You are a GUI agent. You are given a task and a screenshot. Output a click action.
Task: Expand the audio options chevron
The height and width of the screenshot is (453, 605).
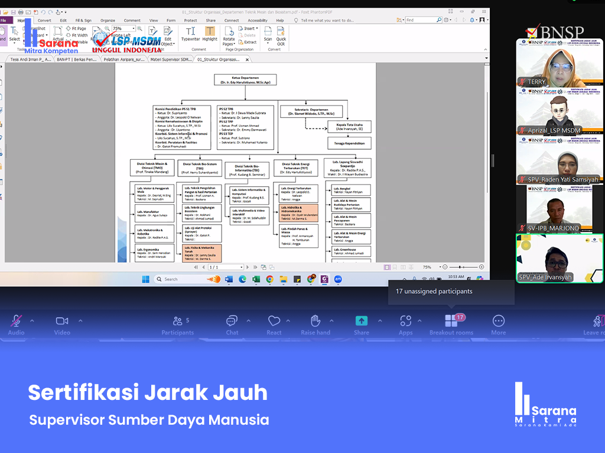click(32, 321)
